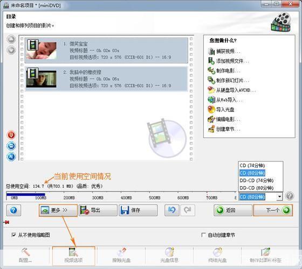Open 配置... in the bottom panel
The height and width of the screenshot is (269, 302).
click(25, 255)
